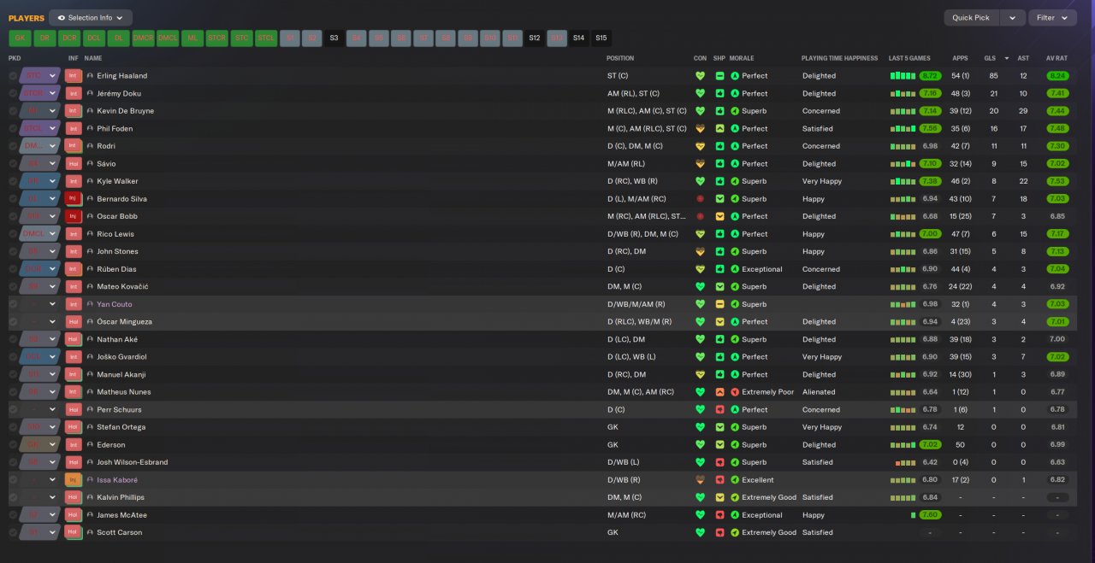Open position dropdown for Rodri

click(x=52, y=146)
